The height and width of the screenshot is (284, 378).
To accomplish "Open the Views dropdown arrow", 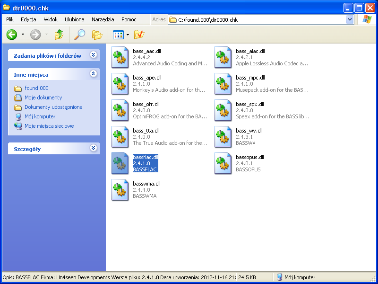I will [128, 35].
